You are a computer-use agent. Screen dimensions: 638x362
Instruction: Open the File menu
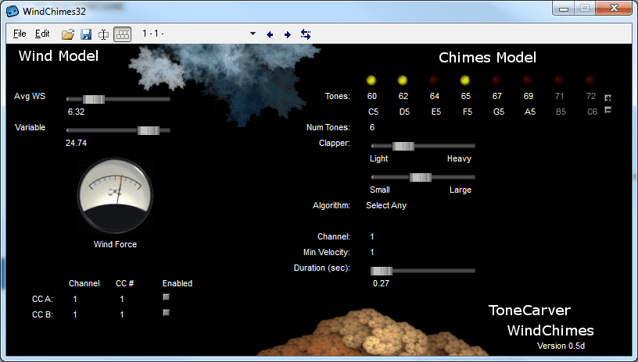[x=20, y=34]
